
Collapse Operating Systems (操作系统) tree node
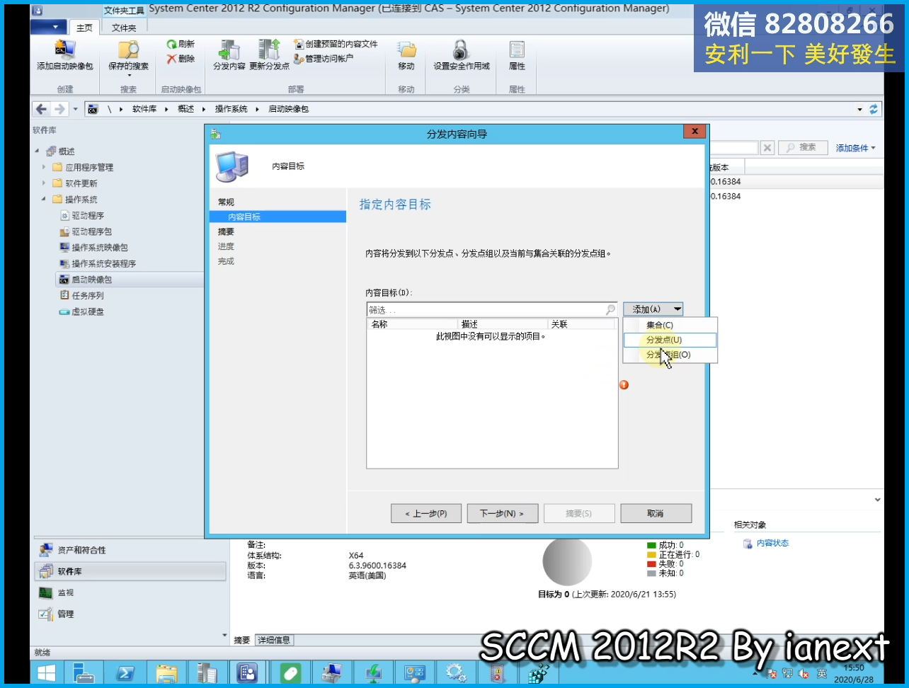(44, 200)
